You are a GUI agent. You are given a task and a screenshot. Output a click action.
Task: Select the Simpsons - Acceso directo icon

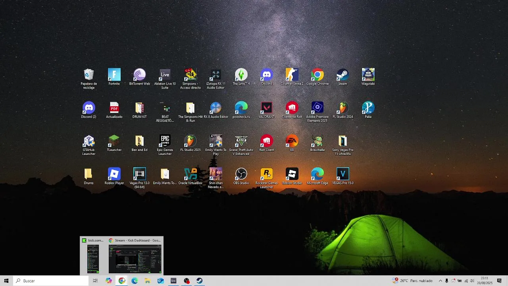[x=190, y=79]
